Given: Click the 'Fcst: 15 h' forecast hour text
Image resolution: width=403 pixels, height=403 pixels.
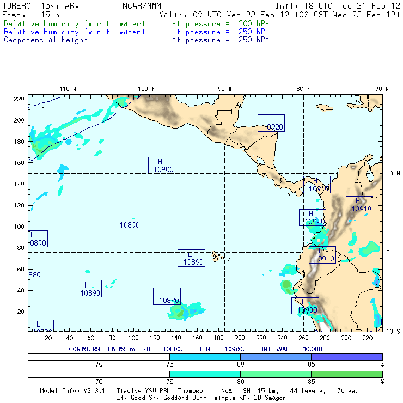Looking at the screenshot, I should point(30,15).
